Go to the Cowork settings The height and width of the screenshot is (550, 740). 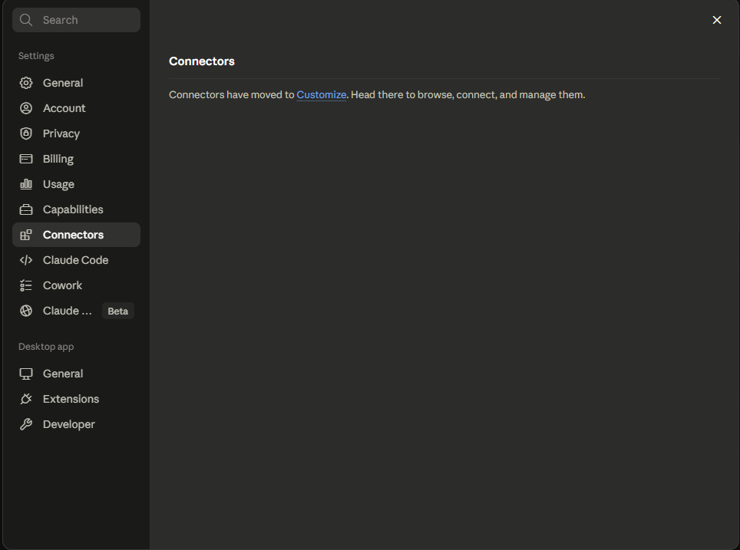(x=76, y=285)
